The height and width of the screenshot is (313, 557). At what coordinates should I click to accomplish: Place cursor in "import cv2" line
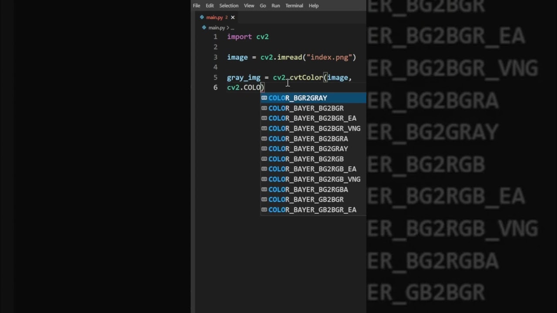pyautogui.click(x=248, y=37)
